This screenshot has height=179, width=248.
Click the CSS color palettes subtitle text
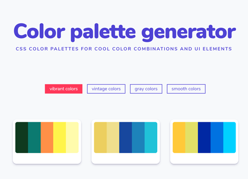click(124, 49)
